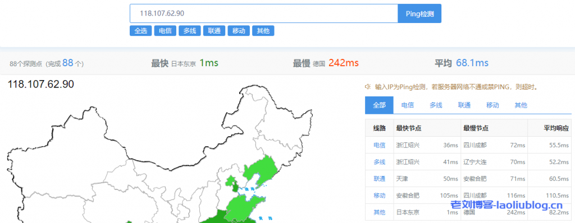575x223 pixels.
Task: Switch to the 电信 tab in results
Action: point(408,105)
